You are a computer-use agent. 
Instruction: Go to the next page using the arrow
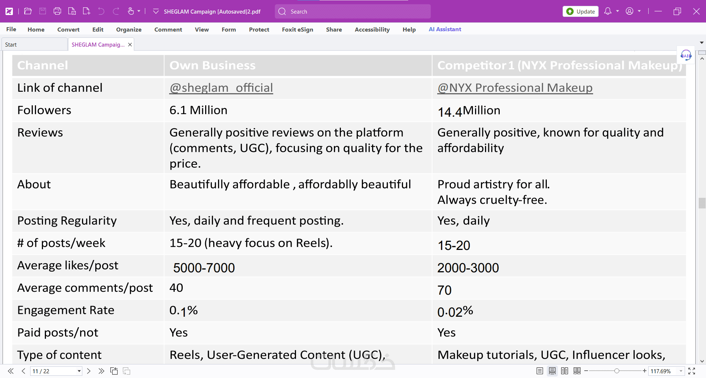89,371
